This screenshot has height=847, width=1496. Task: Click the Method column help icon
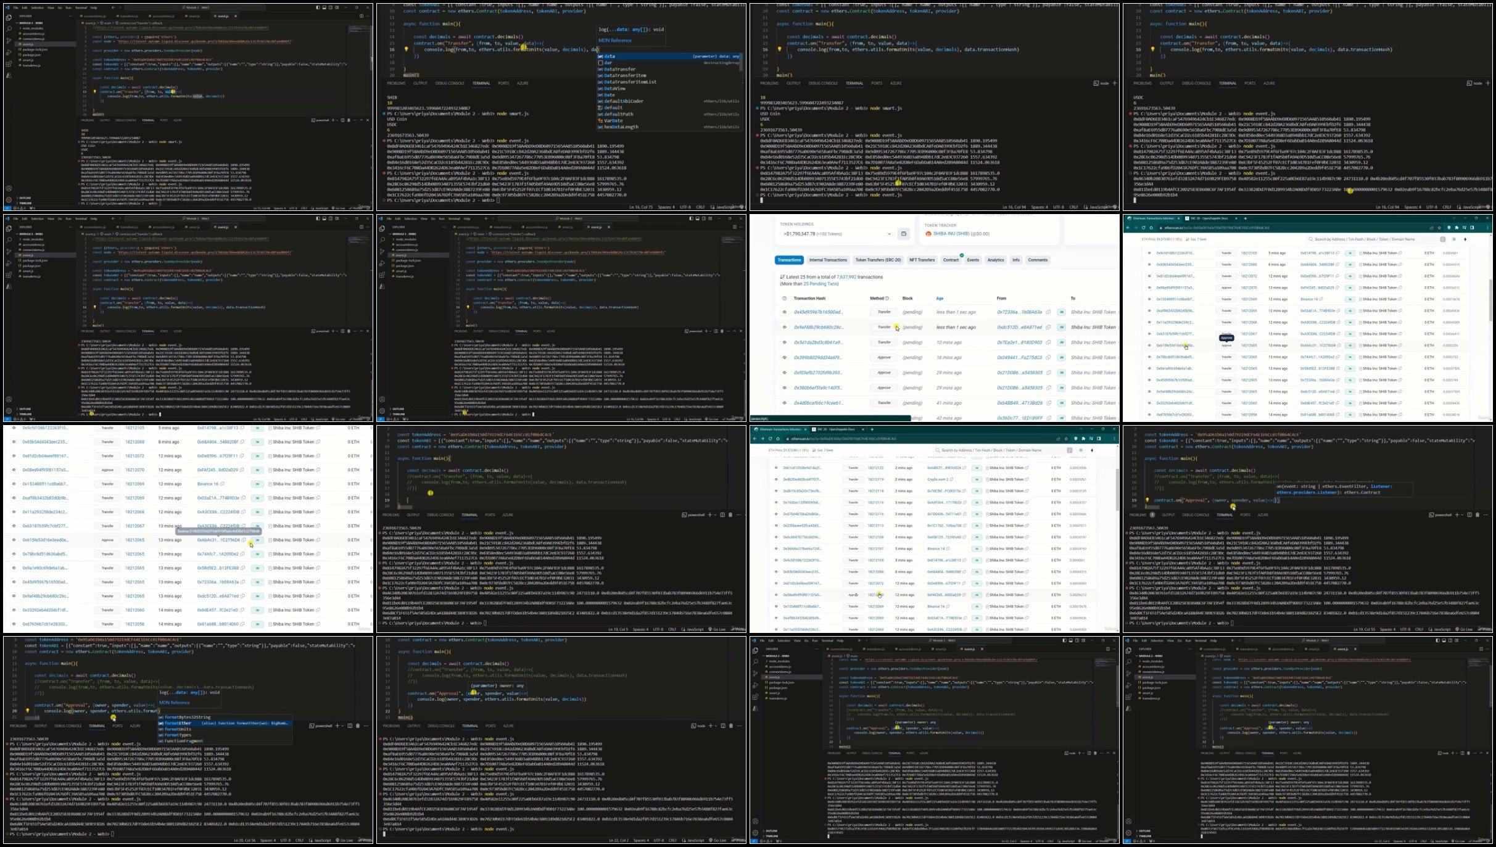[887, 299]
